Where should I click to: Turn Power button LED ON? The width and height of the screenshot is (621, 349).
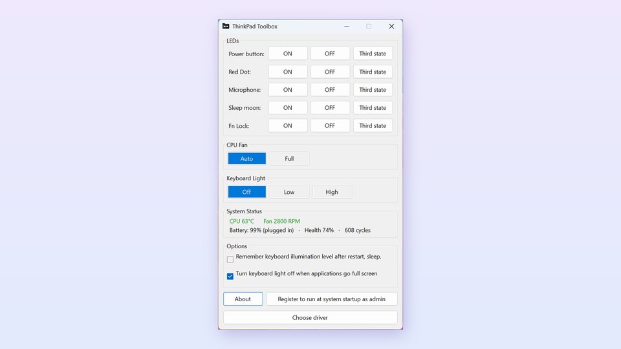point(288,54)
